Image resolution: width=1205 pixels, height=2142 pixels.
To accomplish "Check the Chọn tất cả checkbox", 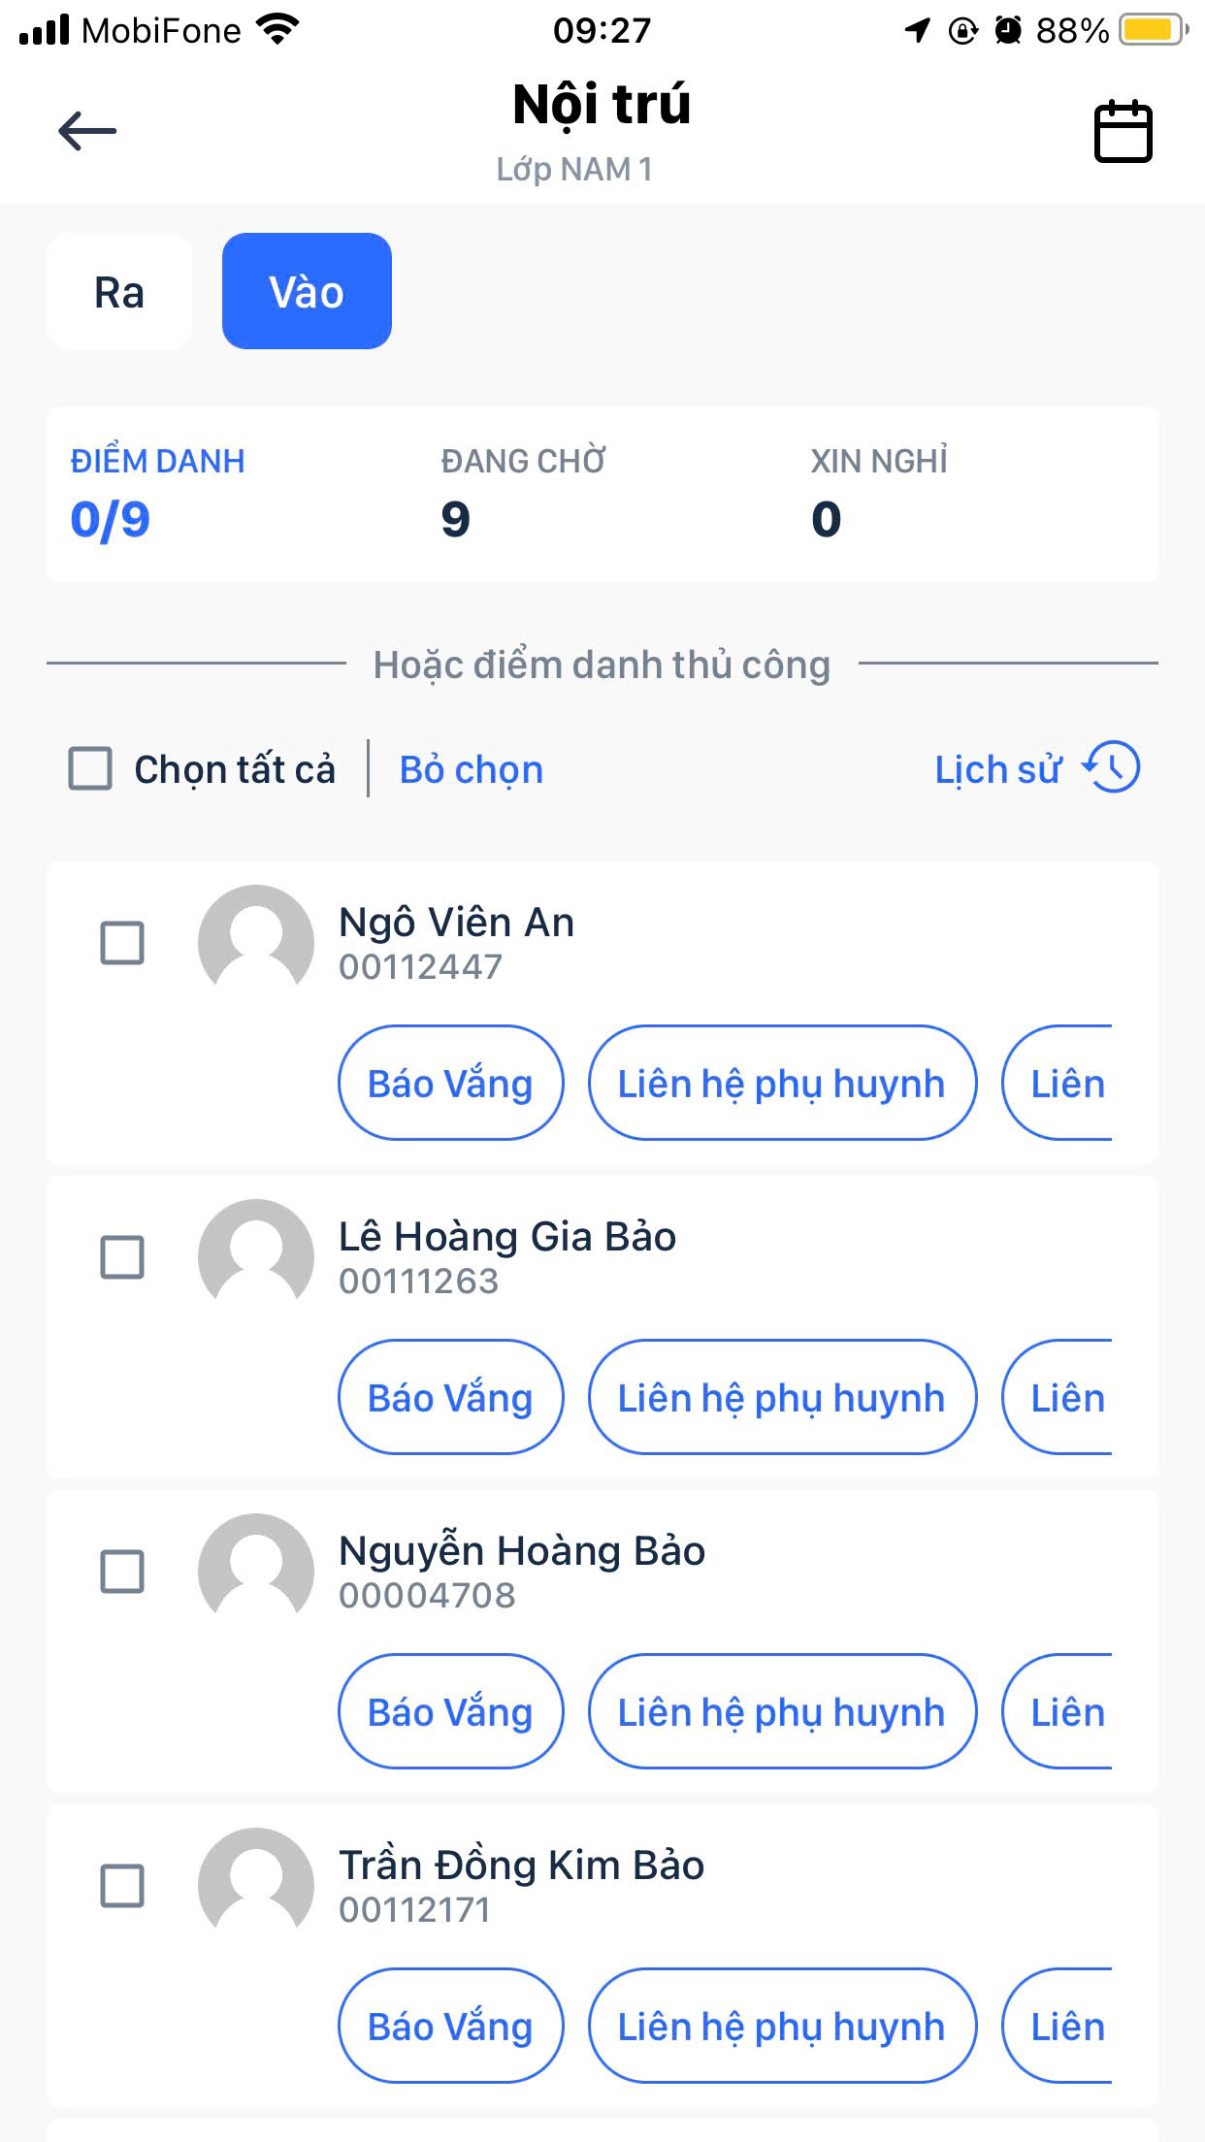I will [x=90, y=768].
